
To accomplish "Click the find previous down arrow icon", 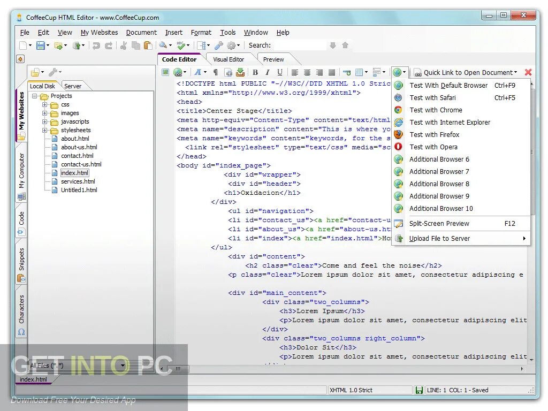I will 333,45.
